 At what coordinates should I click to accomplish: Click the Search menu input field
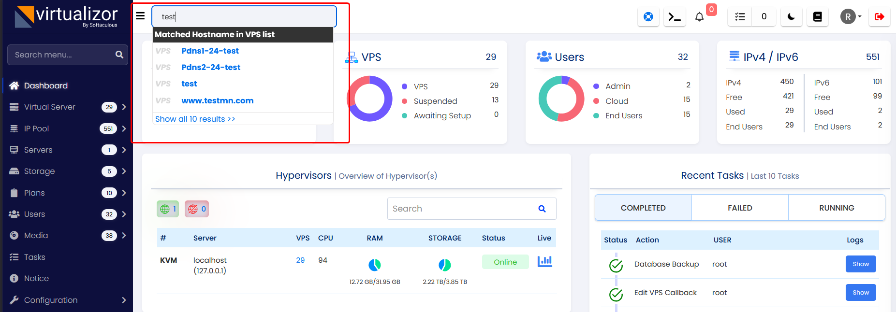tap(63, 55)
